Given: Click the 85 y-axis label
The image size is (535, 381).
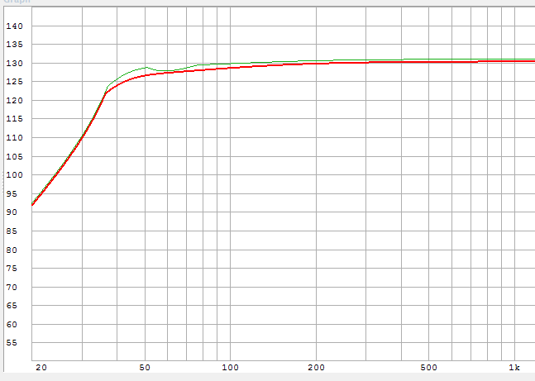Looking at the screenshot, I should (x=12, y=231).
